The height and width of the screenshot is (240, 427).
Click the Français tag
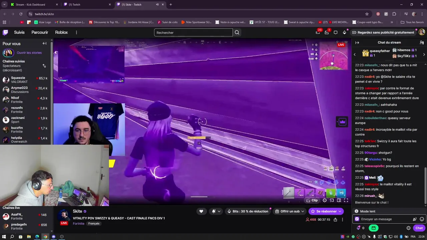pyautogui.click(x=94, y=223)
